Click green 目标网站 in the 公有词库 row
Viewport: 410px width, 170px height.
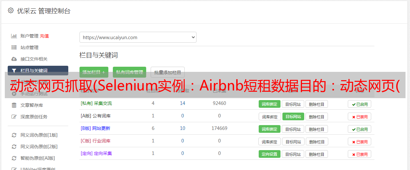293,116
